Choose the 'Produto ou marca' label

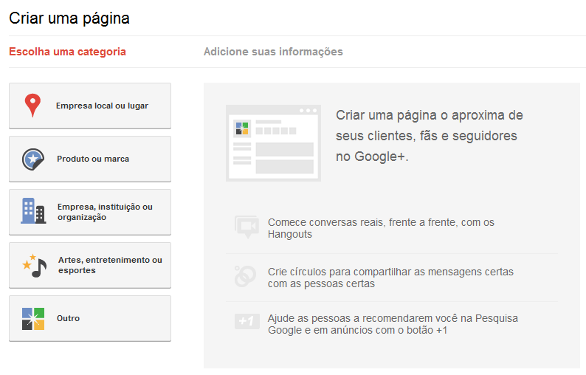pos(93,159)
